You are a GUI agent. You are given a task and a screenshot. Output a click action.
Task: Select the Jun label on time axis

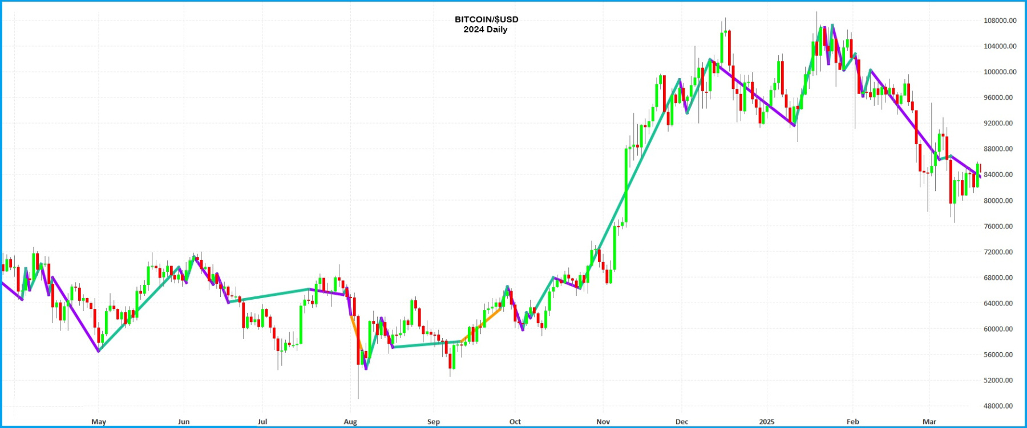point(184,422)
